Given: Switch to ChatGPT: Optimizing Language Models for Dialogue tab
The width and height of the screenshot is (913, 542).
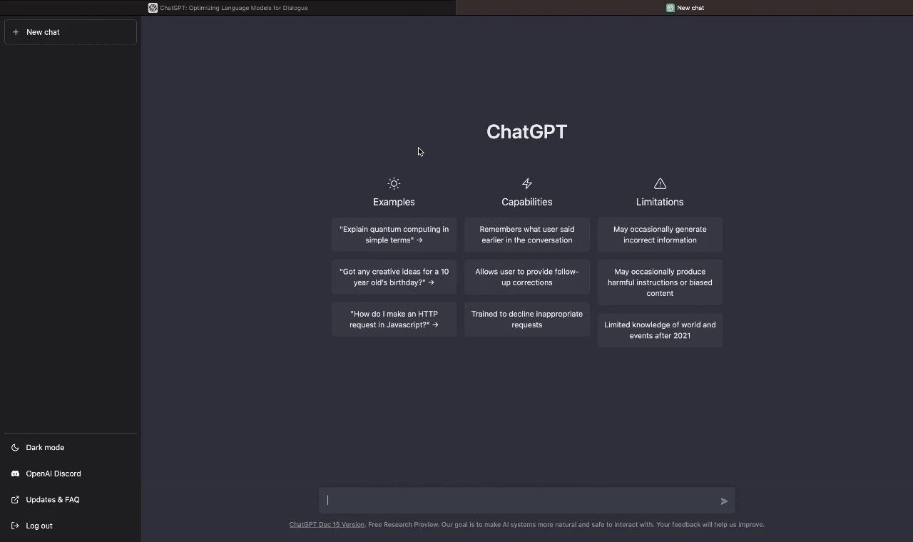Looking at the screenshot, I should (228, 8).
